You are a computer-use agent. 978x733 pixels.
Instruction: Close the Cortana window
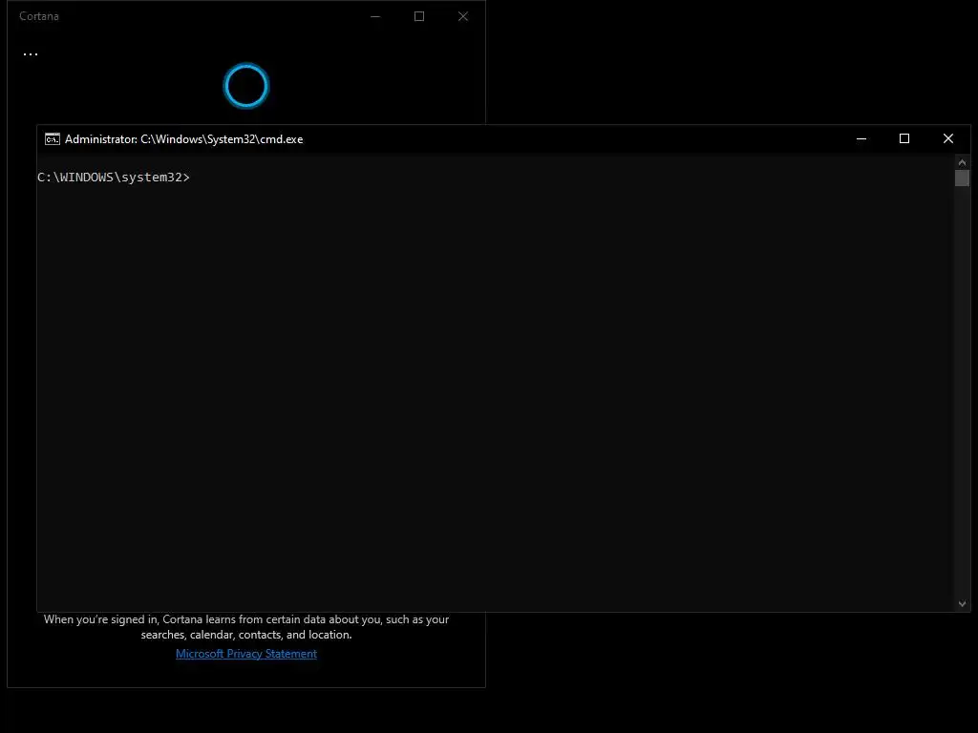coord(463,16)
